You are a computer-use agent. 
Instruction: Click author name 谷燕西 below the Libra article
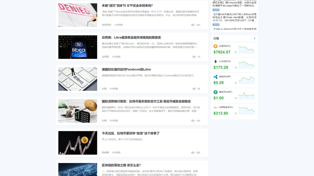(105, 57)
